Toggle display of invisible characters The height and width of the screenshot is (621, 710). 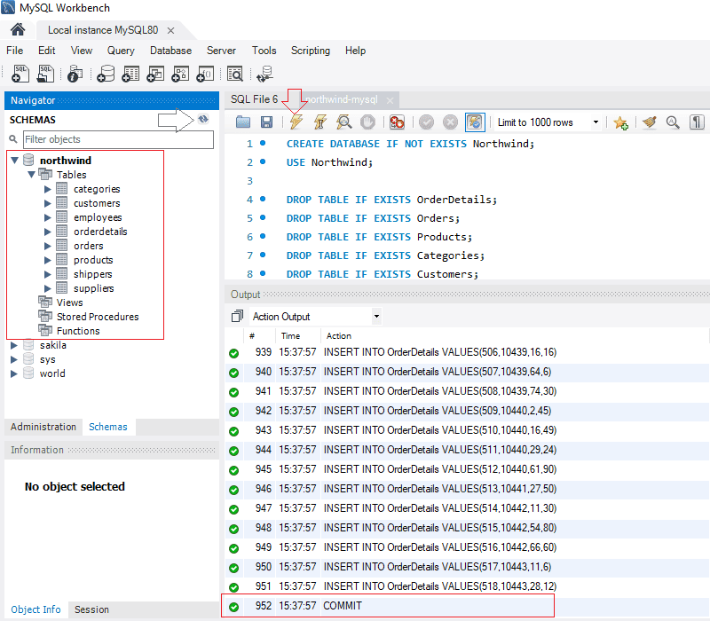[x=696, y=122]
